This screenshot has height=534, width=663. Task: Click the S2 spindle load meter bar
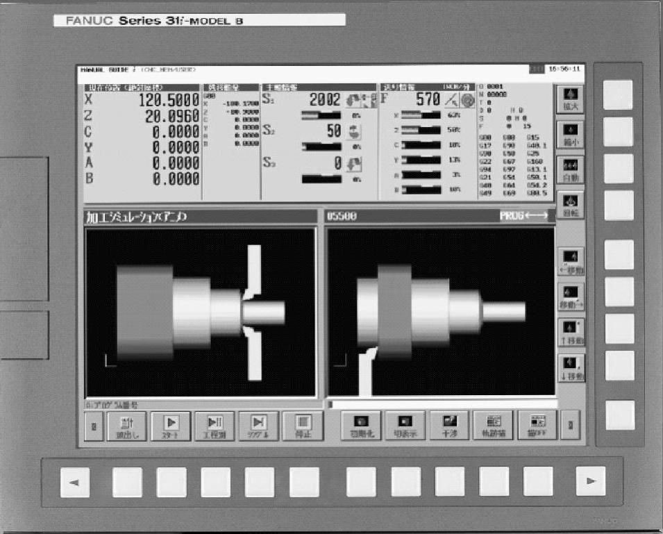coord(321,147)
